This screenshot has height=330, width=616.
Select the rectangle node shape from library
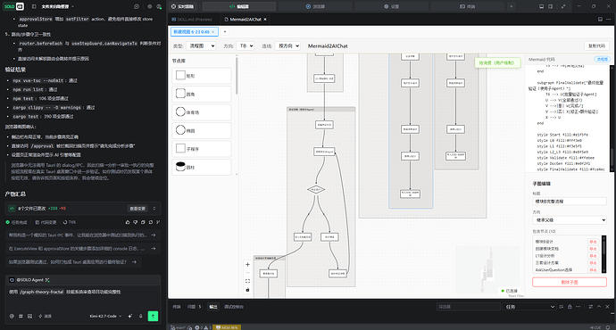pyautogui.click(x=202, y=76)
